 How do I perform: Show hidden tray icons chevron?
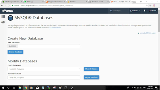coord(132,88)
